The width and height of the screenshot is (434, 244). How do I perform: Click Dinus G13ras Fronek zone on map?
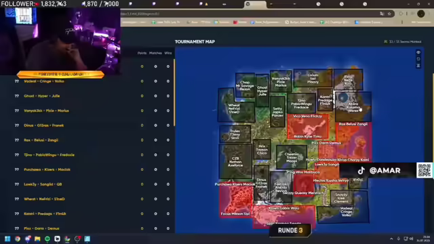[x=261, y=183]
